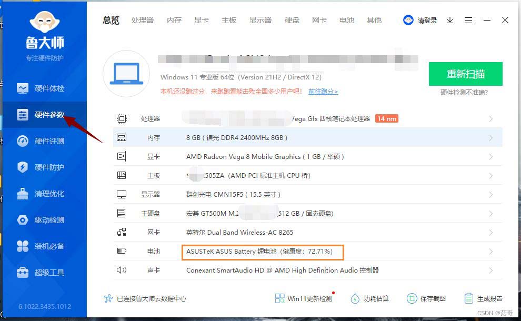Click 已连接鲁大师云数据中心 status
This screenshot has height=321, width=521.
[145, 298]
